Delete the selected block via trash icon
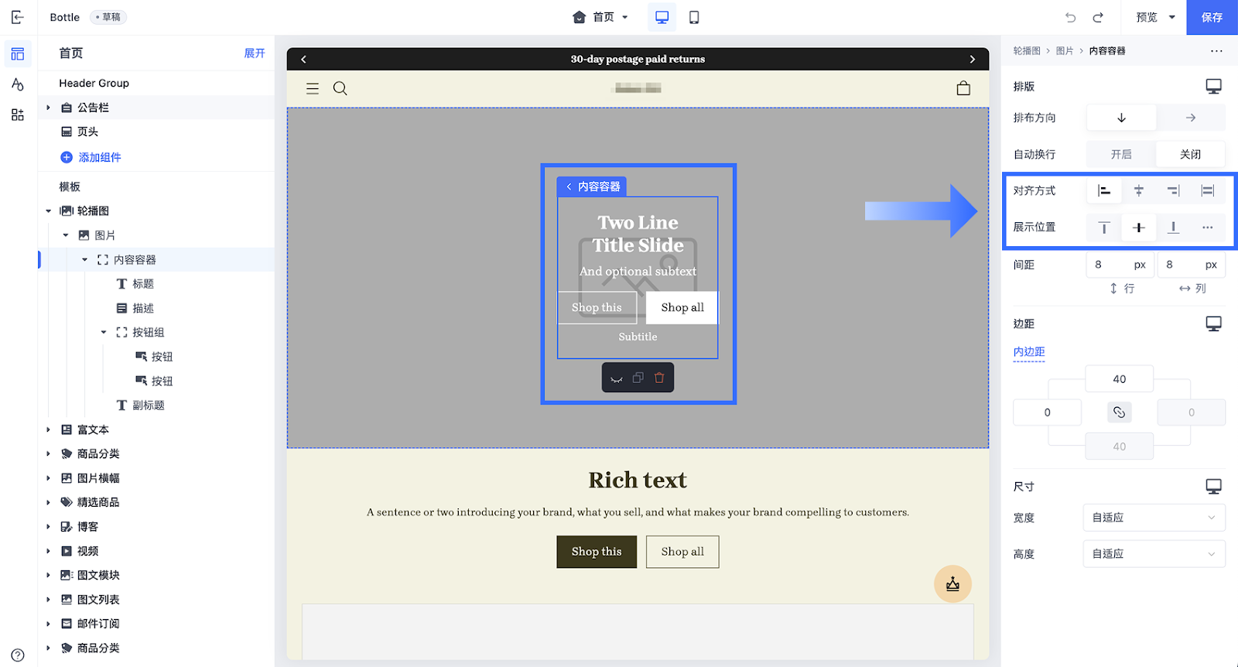The width and height of the screenshot is (1238, 667). 659,378
